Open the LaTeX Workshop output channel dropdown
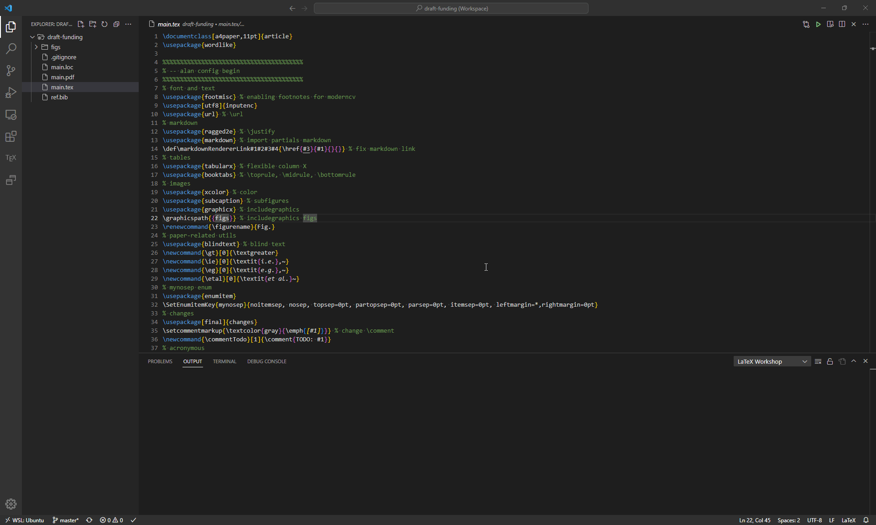 tap(772, 361)
